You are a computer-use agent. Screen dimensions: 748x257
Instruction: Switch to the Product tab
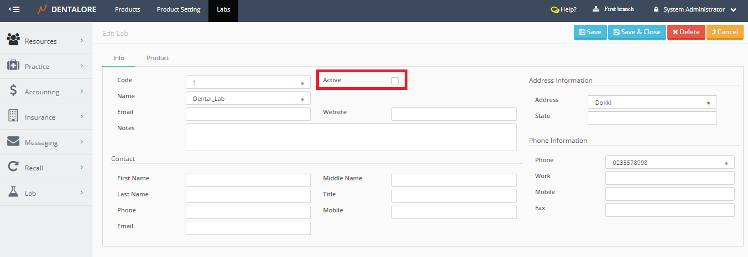(x=158, y=58)
